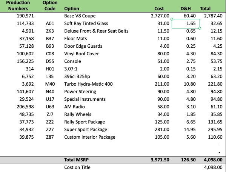
Task: Click the Production Numbers column header
Action: (18, 6)
